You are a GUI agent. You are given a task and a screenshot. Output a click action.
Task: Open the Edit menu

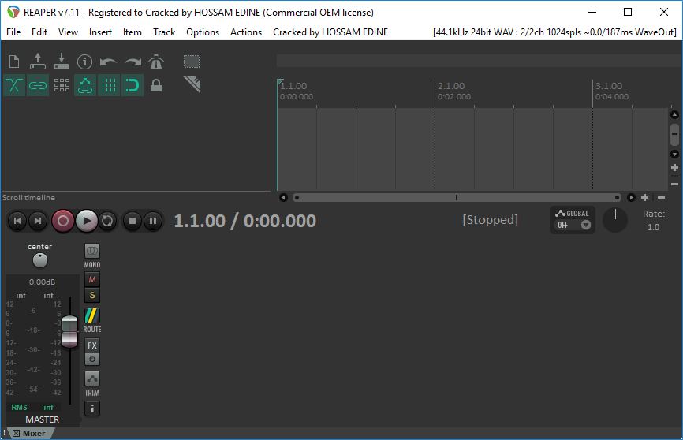[x=39, y=32]
